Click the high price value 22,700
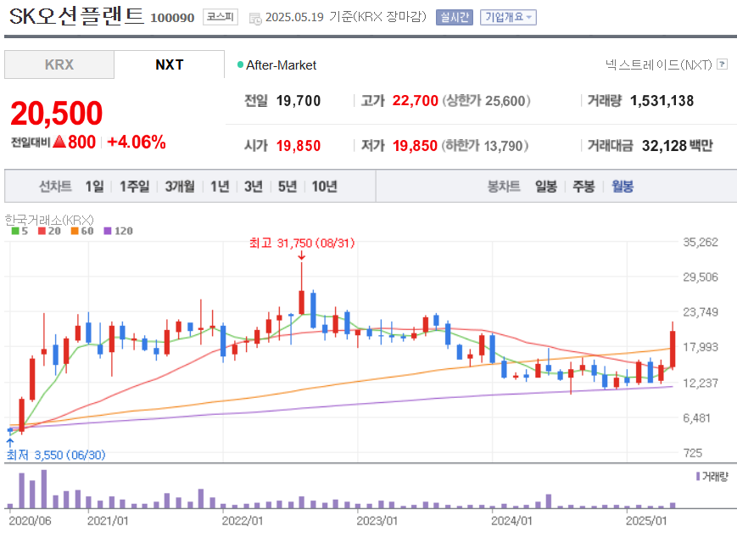737x543 pixels. pos(415,101)
